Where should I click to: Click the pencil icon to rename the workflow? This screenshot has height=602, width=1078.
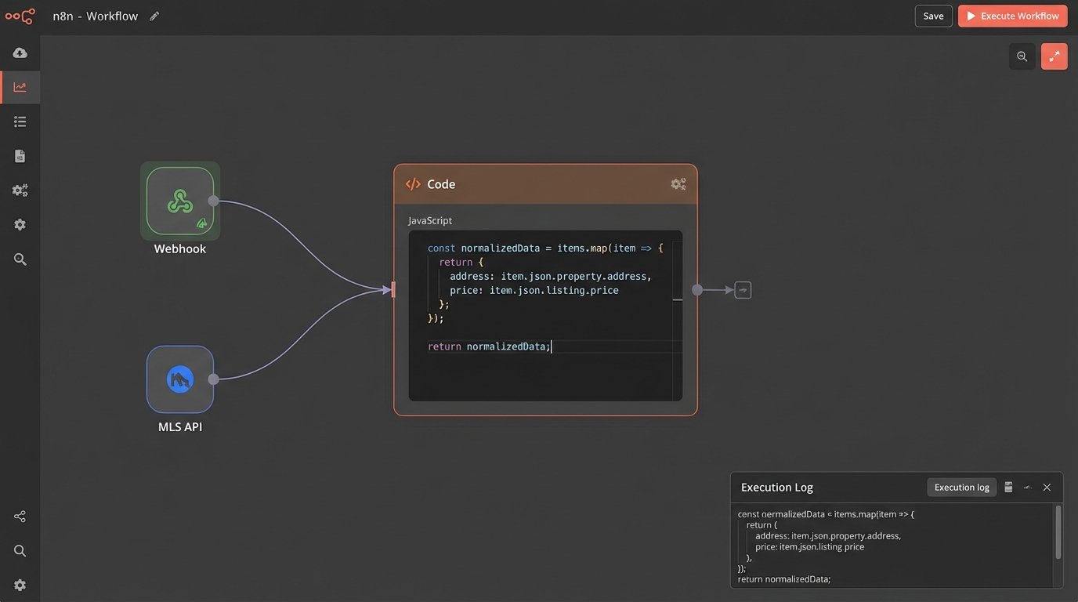154,16
